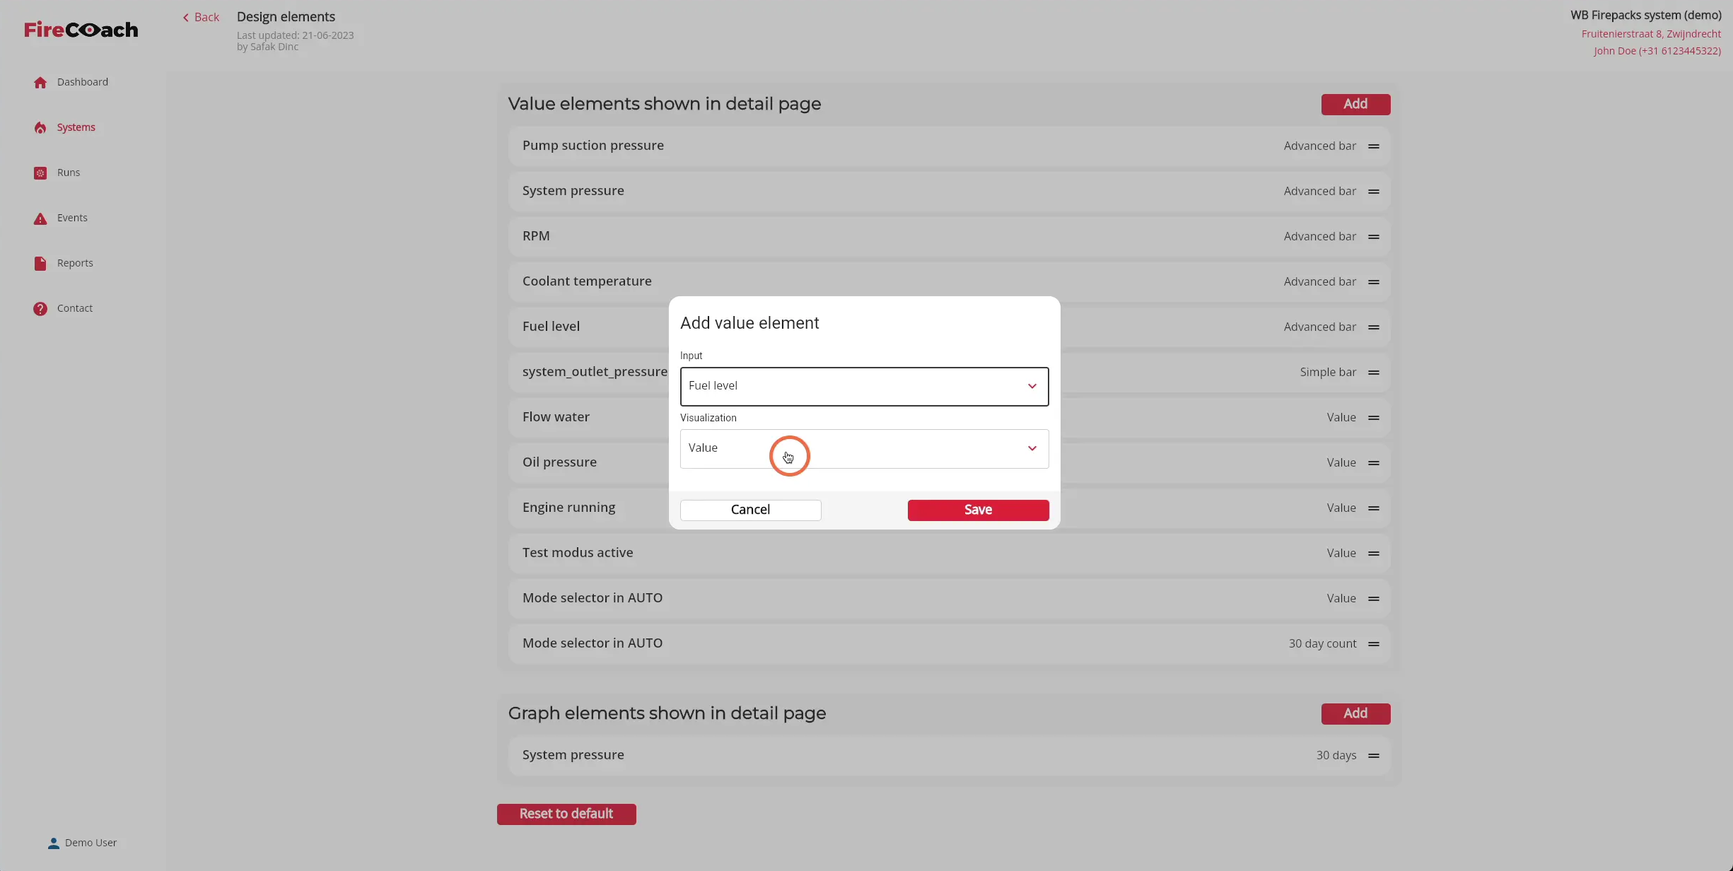Image resolution: width=1733 pixels, height=871 pixels.
Task: Save the new value element
Action: [x=978, y=510]
